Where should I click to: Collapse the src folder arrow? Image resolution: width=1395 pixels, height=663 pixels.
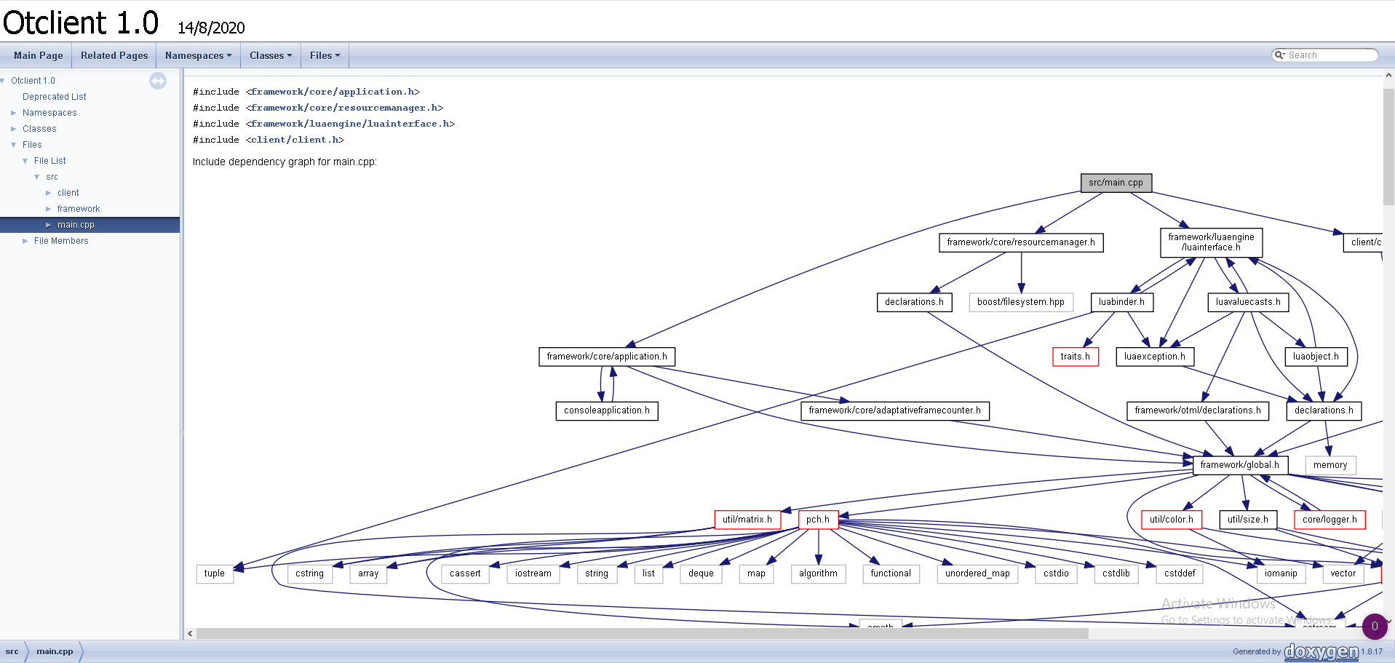coord(36,177)
